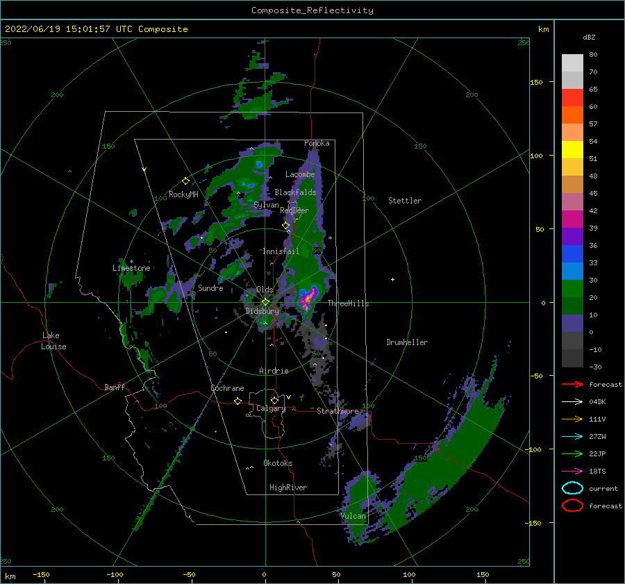The image size is (625, 584).
Task: Click the purple swatch below 39 dBZ
Action: coord(572,236)
